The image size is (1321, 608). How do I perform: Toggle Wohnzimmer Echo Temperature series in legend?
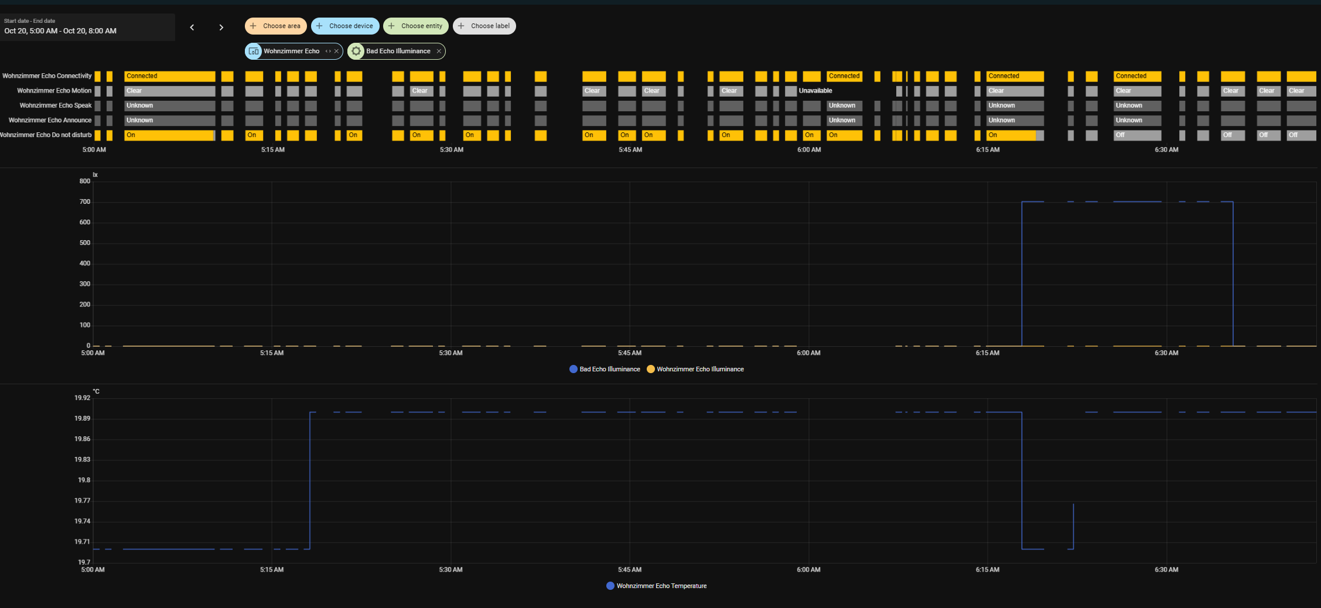[657, 586]
